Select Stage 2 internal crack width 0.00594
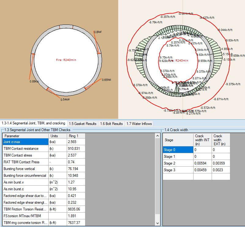The width and height of the screenshot is (245, 227). coord(202,163)
